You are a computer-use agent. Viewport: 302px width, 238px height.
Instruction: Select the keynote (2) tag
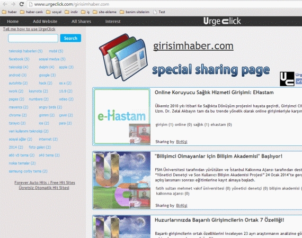pos(38,91)
